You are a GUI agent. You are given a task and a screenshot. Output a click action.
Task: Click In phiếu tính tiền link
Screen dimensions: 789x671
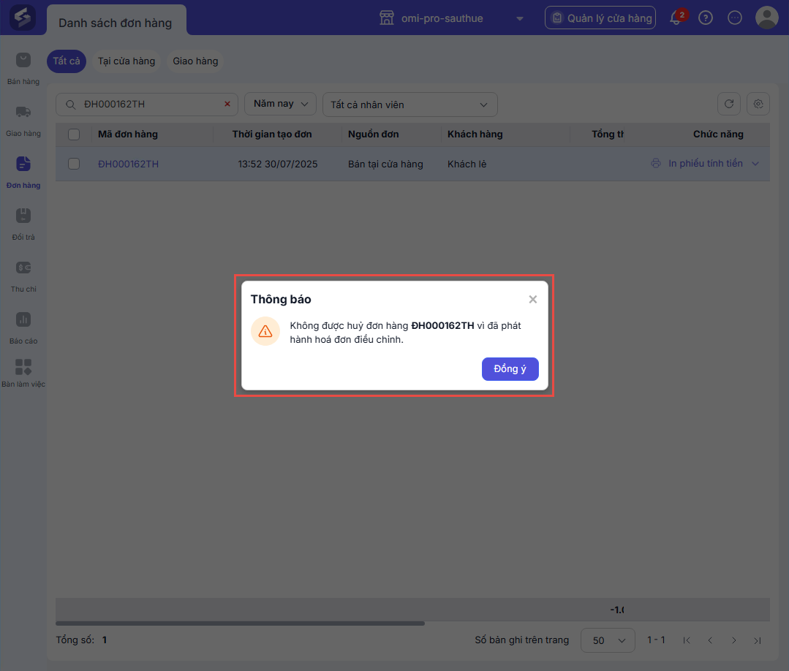(706, 164)
